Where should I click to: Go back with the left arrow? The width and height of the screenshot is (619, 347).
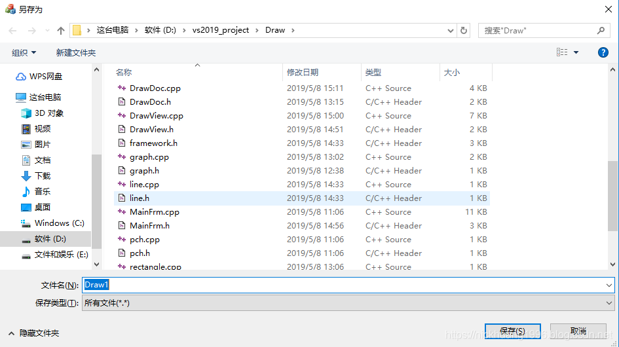coord(12,30)
